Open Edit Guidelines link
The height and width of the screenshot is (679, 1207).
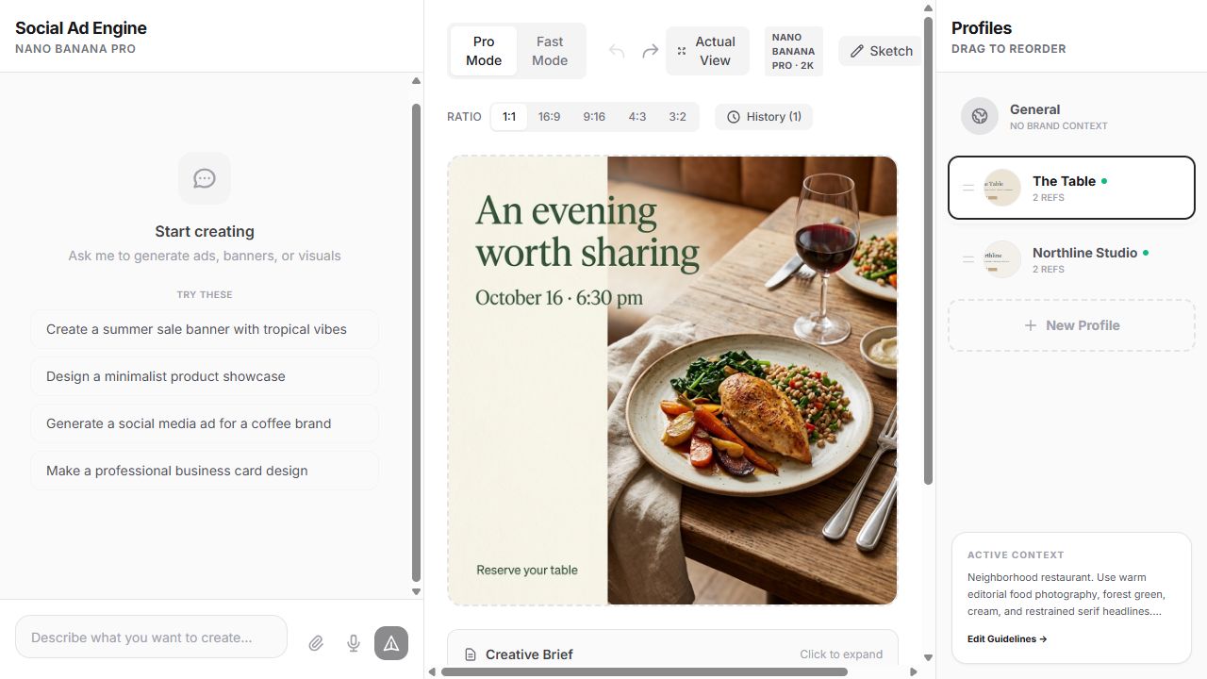pos(1007,638)
